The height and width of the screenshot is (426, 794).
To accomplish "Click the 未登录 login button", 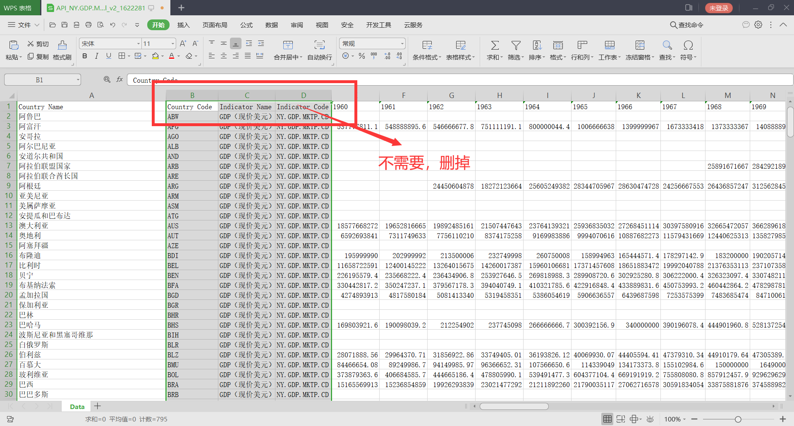I will point(719,8).
